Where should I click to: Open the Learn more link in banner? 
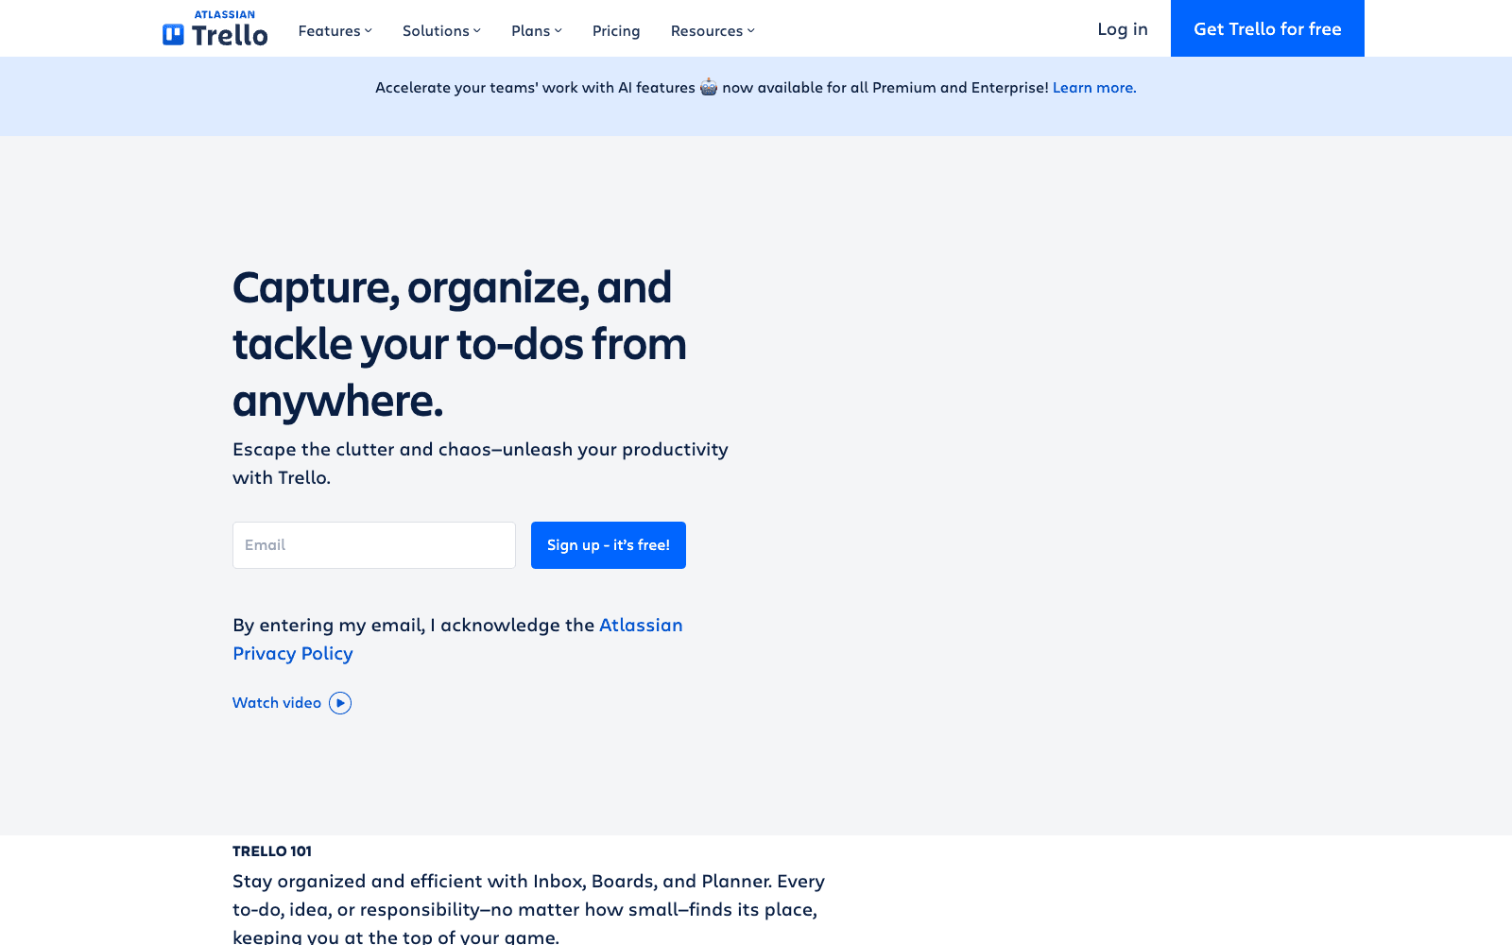point(1094,88)
